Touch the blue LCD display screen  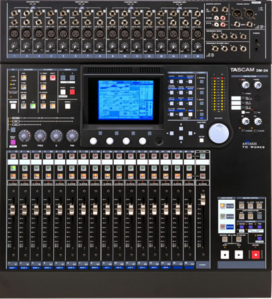tap(126, 100)
